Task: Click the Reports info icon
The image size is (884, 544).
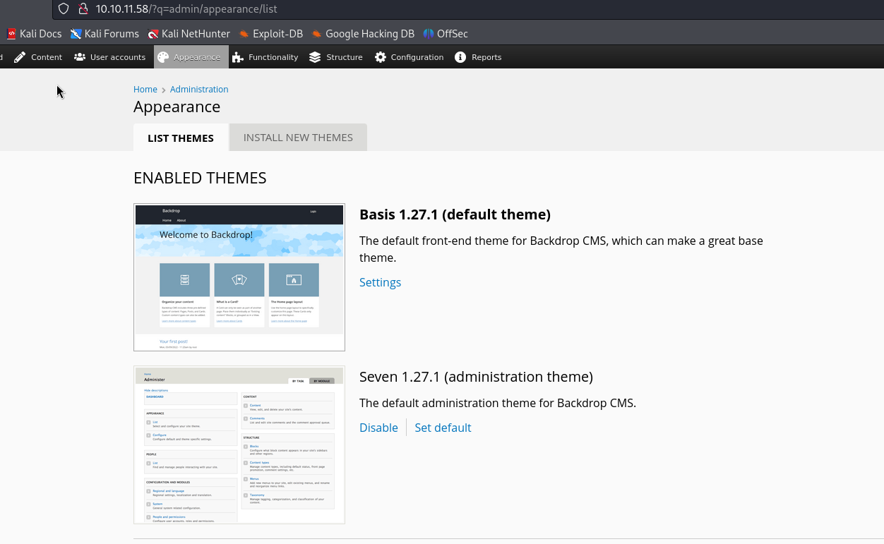Action: [460, 57]
